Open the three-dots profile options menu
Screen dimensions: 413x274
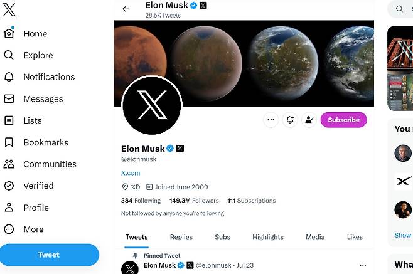click(271, 120)
